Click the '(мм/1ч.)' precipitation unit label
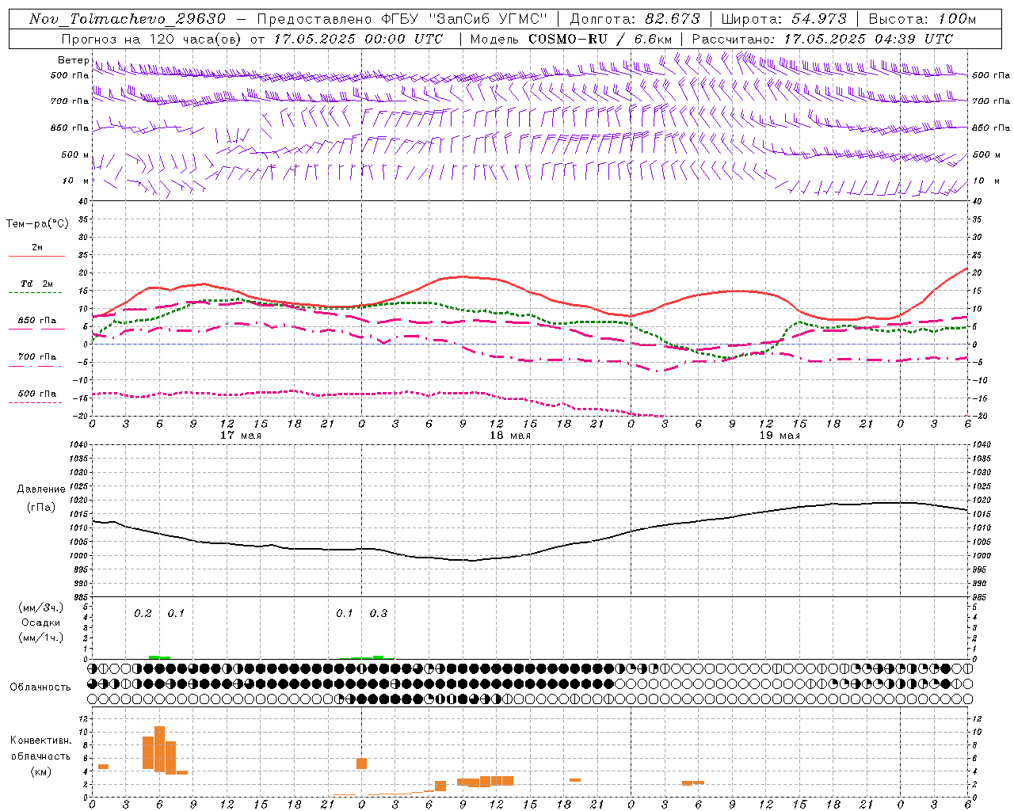Screen dimensions: 1014x811 click(x=41, y=638)
